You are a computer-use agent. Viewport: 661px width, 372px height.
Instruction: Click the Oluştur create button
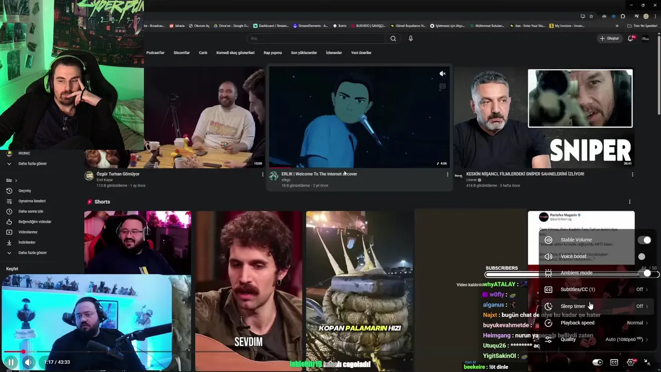click(x=609, y=38)
